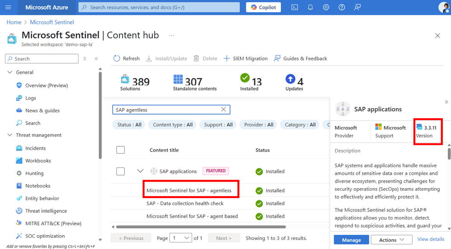Click the Notebooks icon in sidebar
Image resolution: width=451 pixels, height=249 pixels.
(x=19, y=186)
